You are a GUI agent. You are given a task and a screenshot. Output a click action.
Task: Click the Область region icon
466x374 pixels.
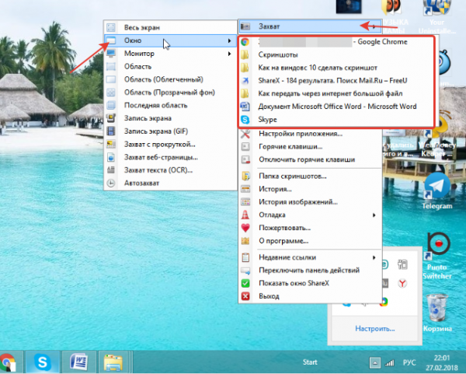coord(111,66)
